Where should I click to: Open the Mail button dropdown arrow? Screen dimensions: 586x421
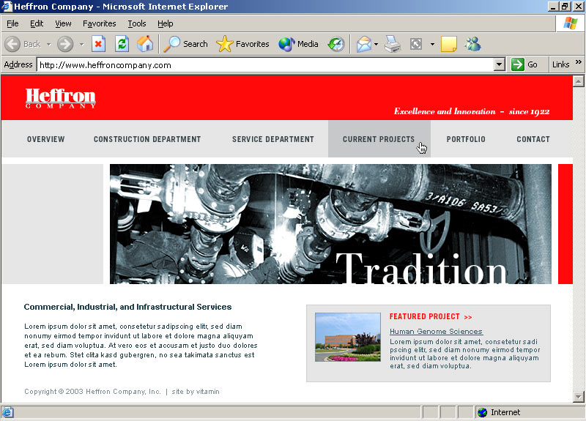point(376,44)
